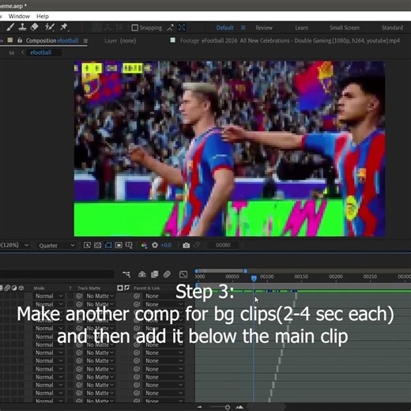Toggle snap along edges extending beyond layer
The width and height of the screenshot is (411, 411).
pyautogui.click(x=170, y=28)
